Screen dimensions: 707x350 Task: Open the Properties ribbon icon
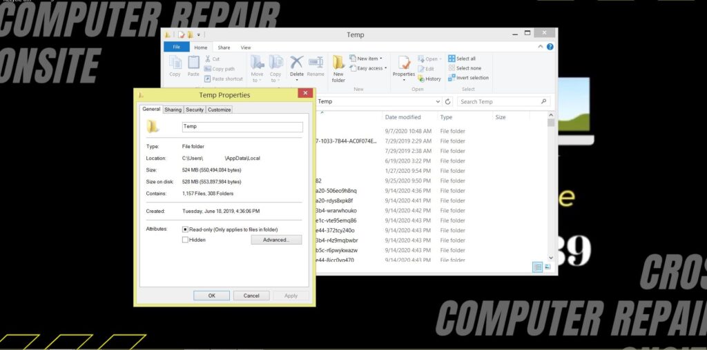pos(403,68)
